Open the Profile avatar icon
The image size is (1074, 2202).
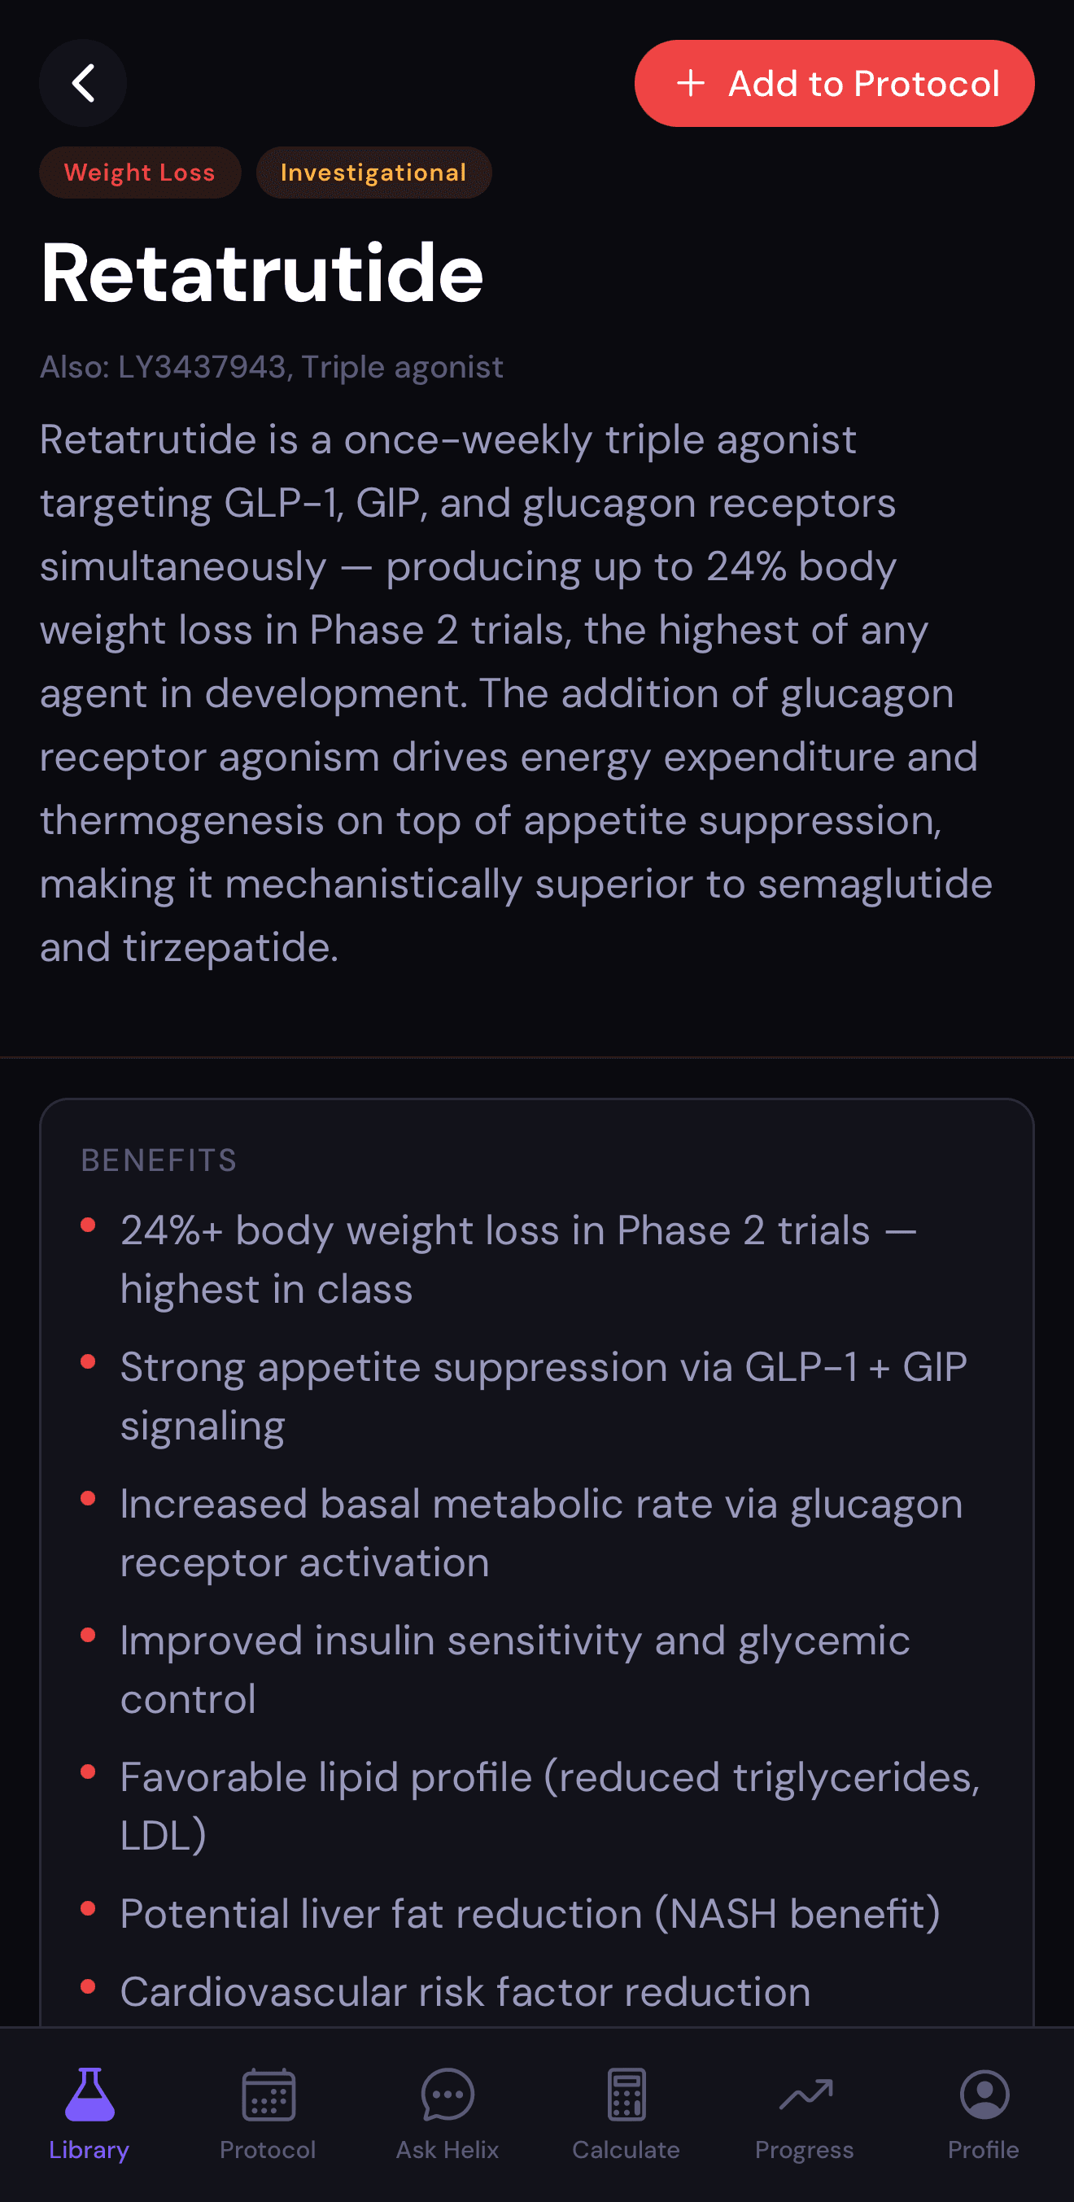pos(984,2093)
